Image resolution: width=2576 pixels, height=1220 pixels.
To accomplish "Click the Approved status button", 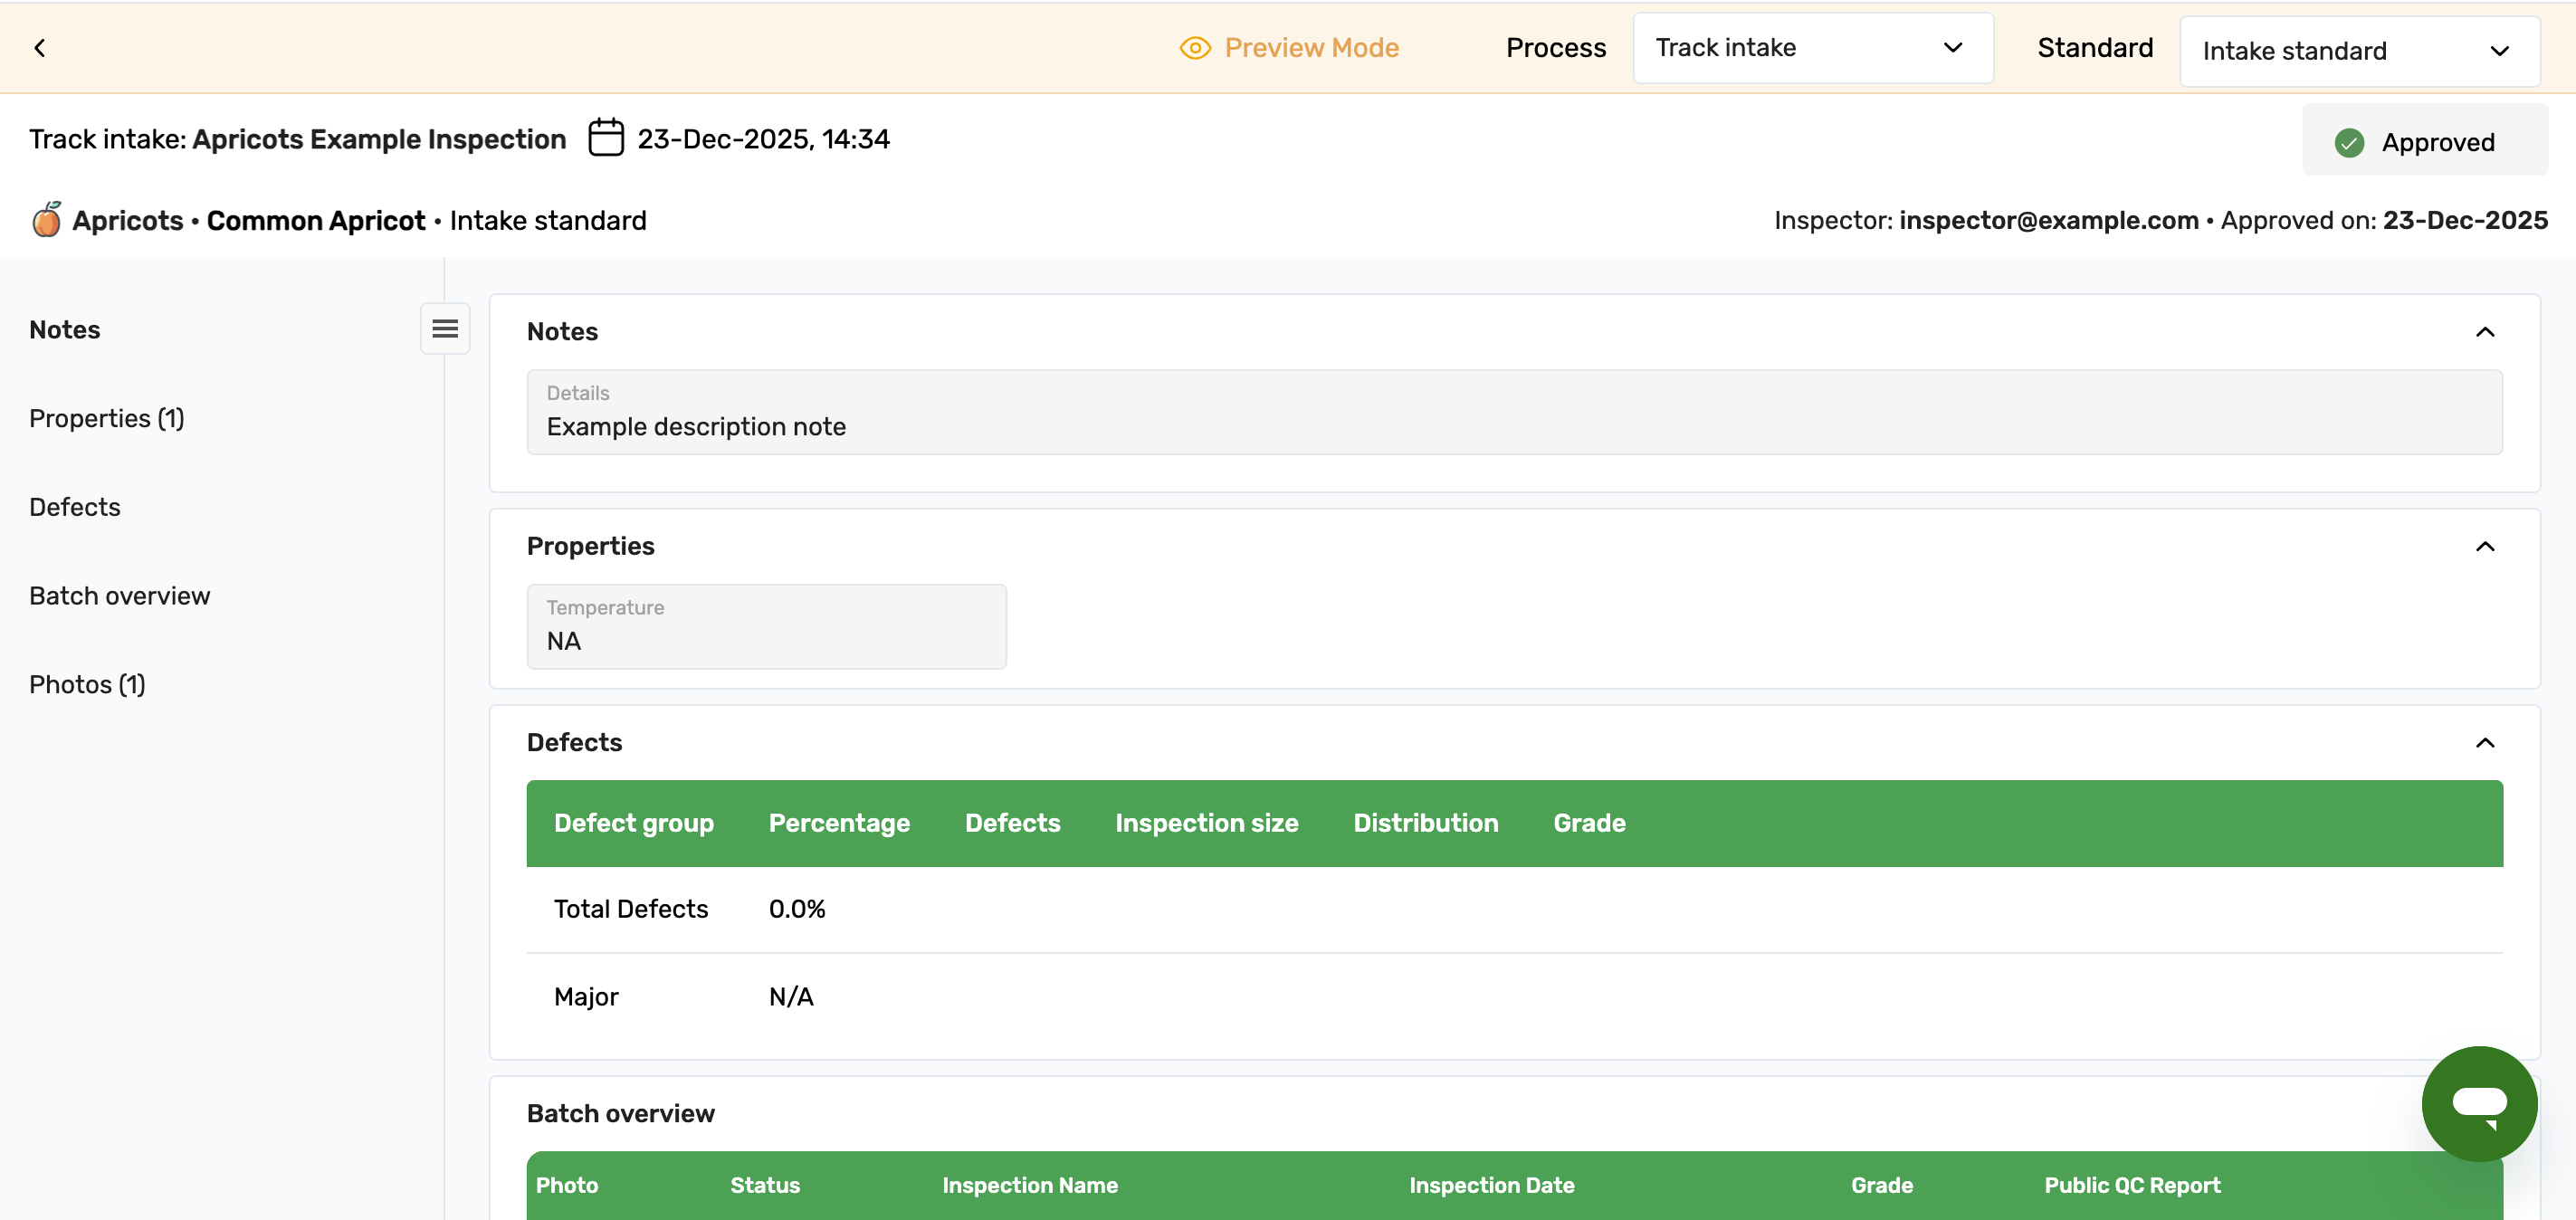I will [x=2424, y=142].
